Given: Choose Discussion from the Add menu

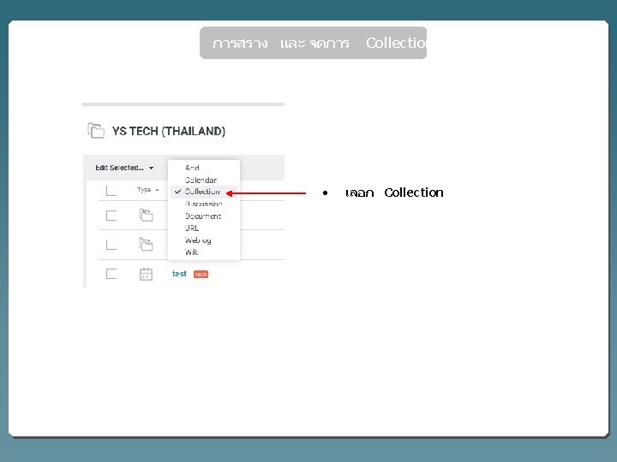Looking at the screenshot, I should coord(203,204).
